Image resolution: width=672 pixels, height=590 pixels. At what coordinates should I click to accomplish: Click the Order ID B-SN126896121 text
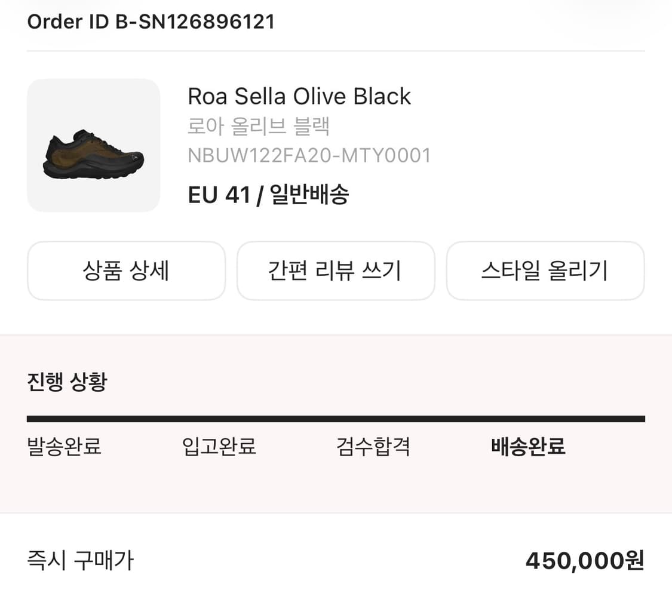150,21
